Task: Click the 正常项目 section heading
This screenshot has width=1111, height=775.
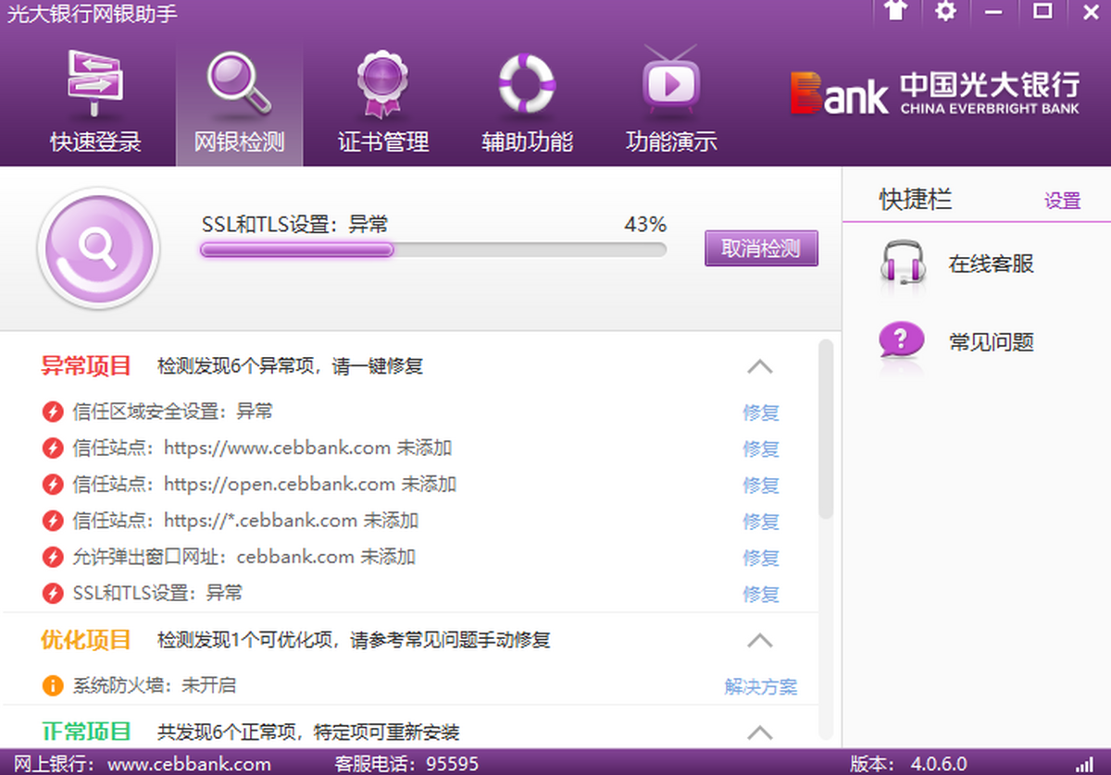Action: click(86, 732)
